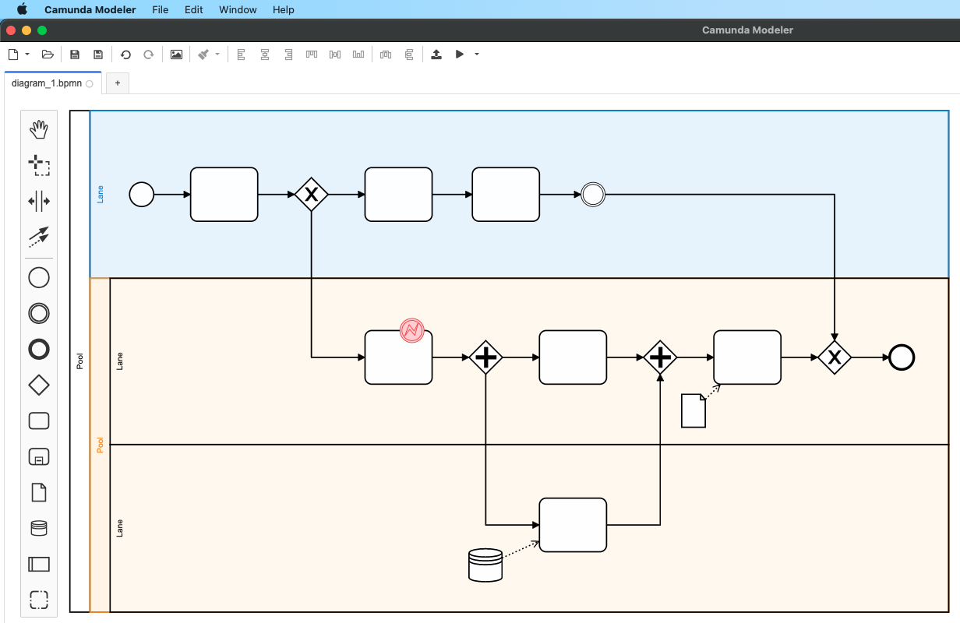Expand the color picker dropdown arrow
The image size is (960, 623).
216,54
